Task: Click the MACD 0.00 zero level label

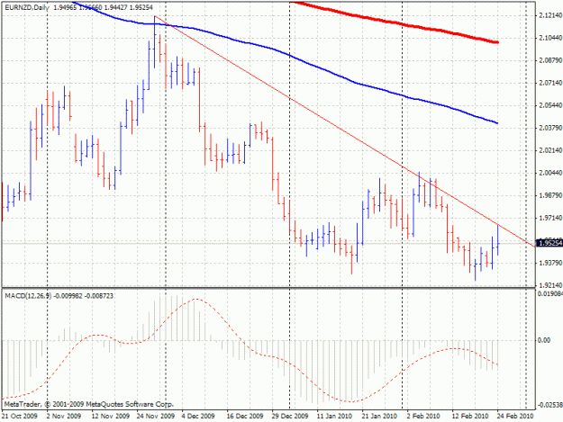Action: 544,340
